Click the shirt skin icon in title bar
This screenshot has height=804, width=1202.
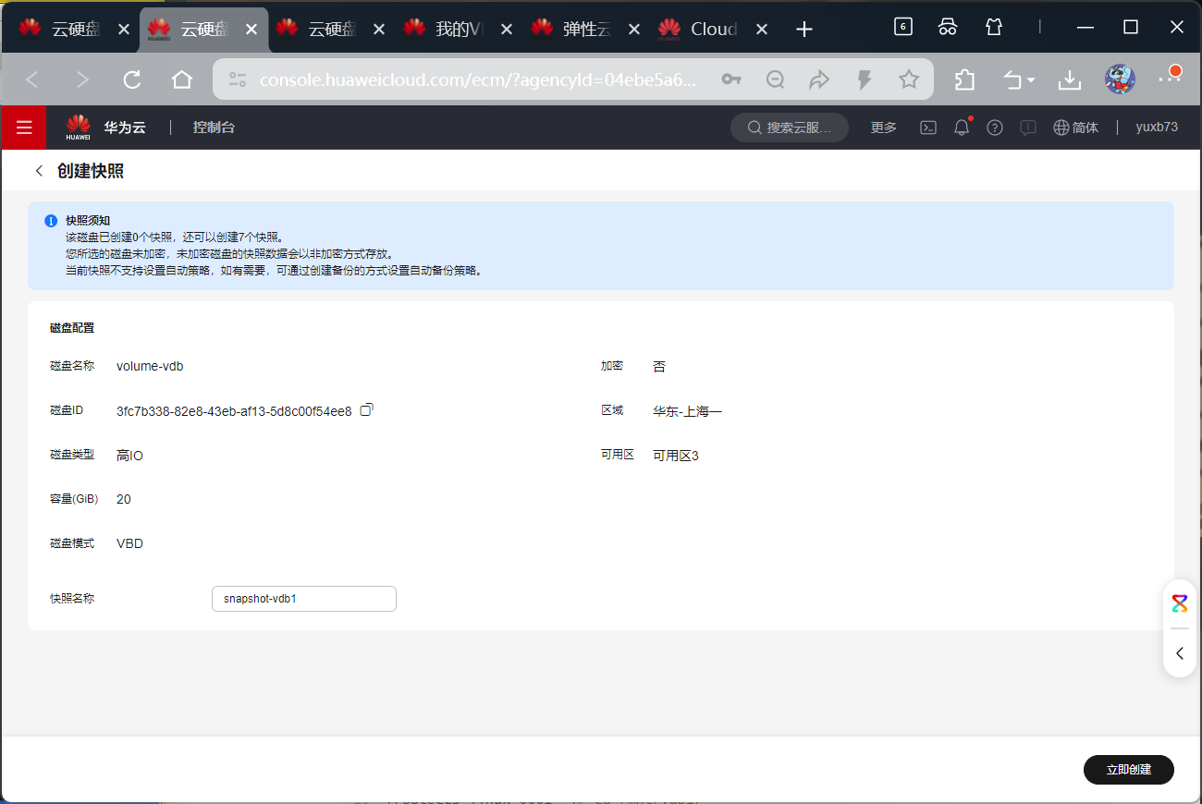coord(994,27)
